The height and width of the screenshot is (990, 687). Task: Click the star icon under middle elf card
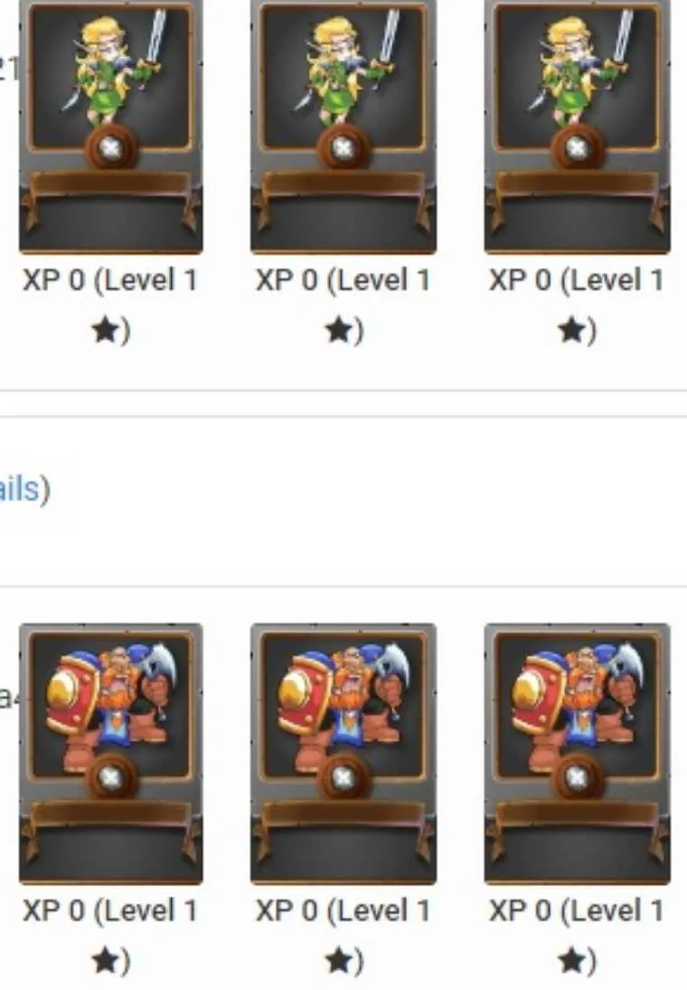[338, 330]
